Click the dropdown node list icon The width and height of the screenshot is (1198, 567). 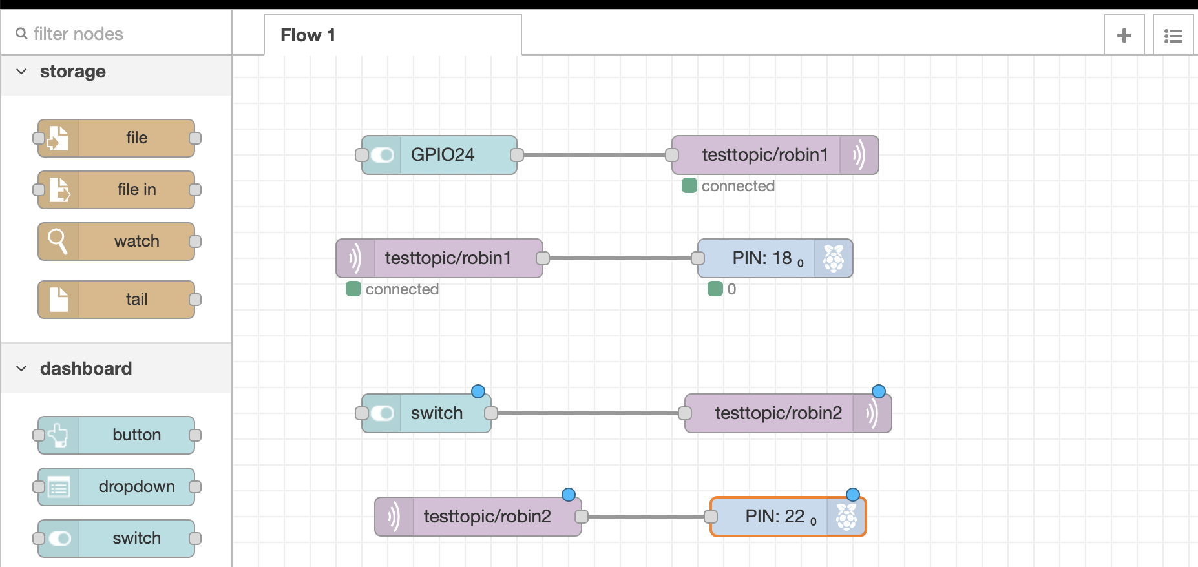click(58, 487)
